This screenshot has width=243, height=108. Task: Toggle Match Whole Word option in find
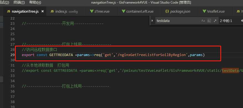(x=209, y=21)
